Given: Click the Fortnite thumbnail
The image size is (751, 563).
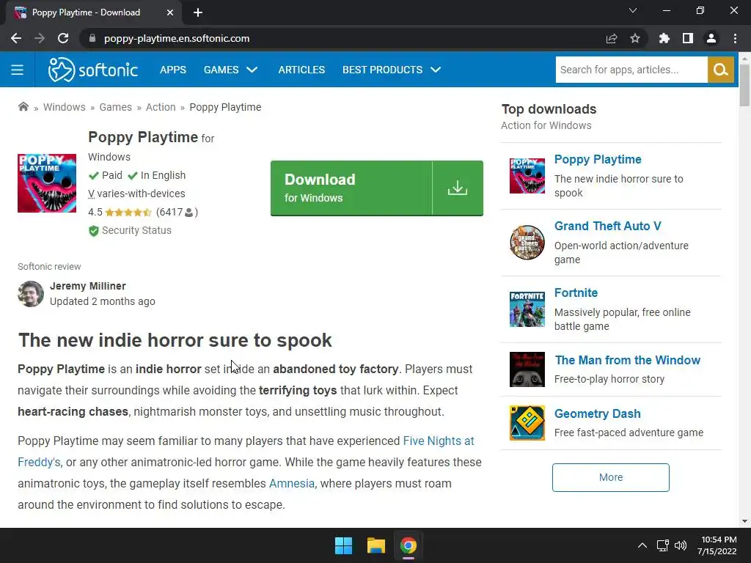Looking at the screenshot, I should point(527,309).
